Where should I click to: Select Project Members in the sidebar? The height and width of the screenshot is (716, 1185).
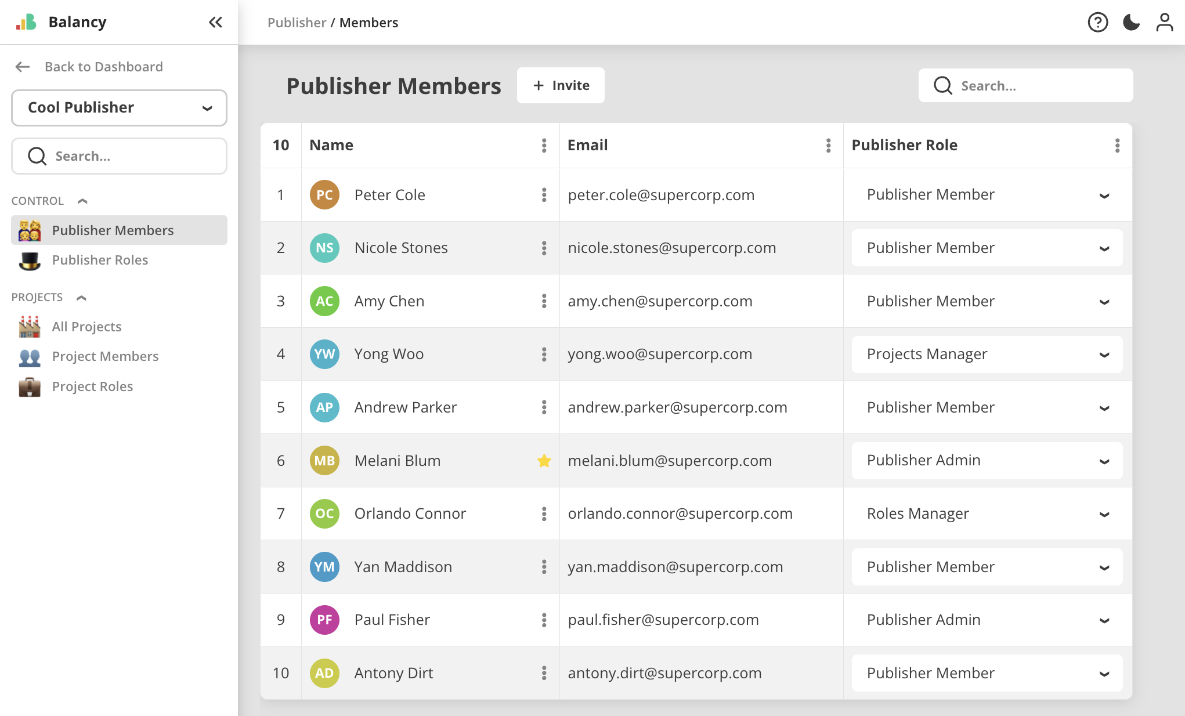105,356
